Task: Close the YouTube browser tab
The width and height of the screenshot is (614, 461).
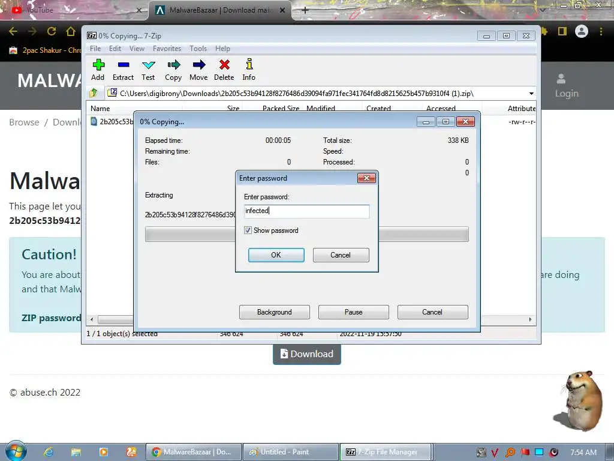Action: click(x=139, y=10)
